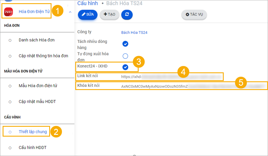Click the MẪU HÓA ĐƠN ĐIỆN TỬ header

[23, 71]
